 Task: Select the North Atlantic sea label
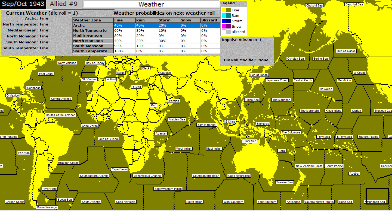(x=67, y=63)
